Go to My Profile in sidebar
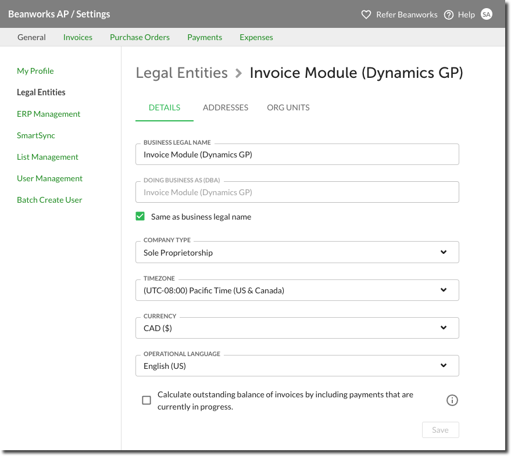This screenshot has width=511, height=456. point(35,71)
